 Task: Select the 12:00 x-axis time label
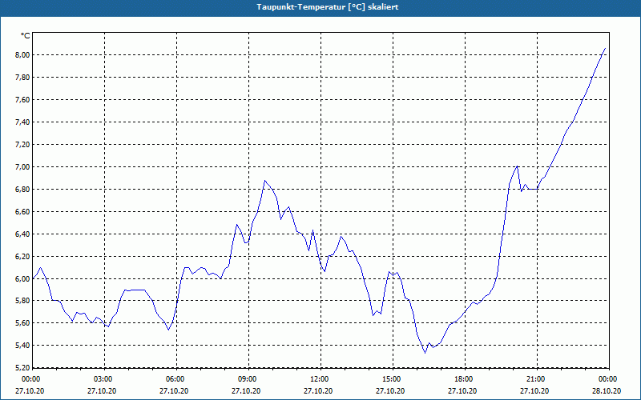pyautogui.click(x=320, y=379)
